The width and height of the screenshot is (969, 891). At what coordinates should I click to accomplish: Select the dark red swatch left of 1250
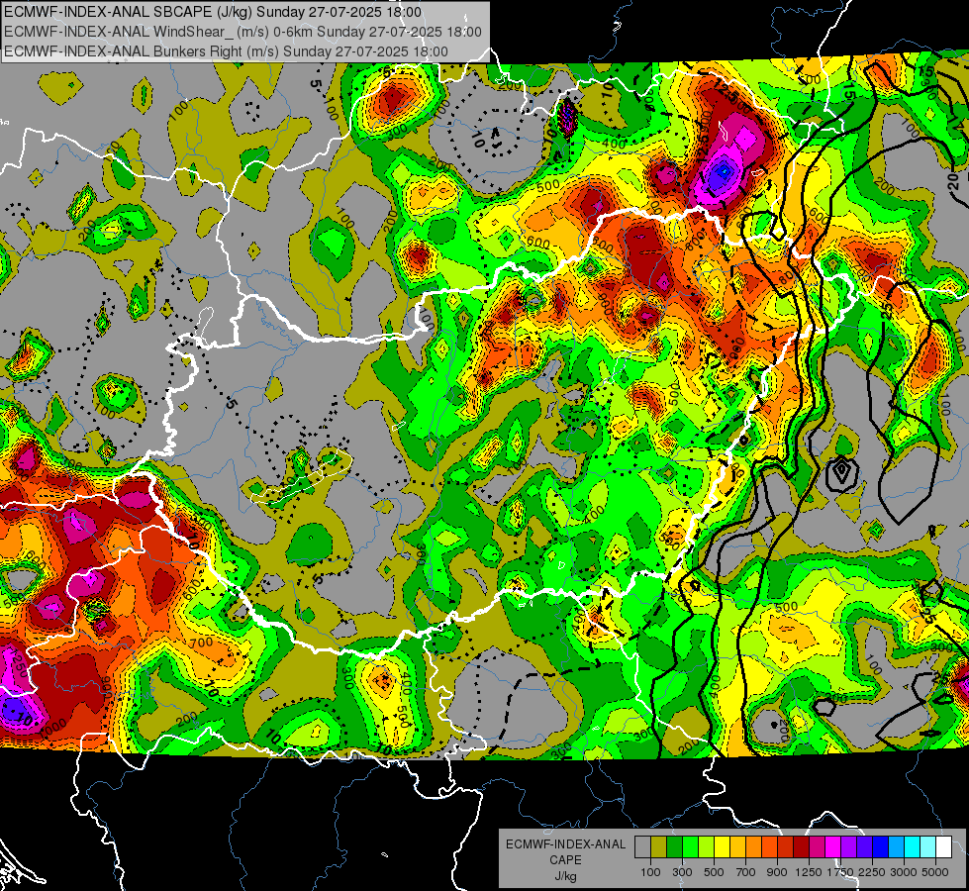[x=801, y=846]
